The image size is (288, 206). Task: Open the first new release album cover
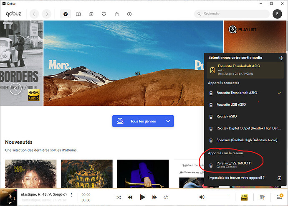click(30, 174)
